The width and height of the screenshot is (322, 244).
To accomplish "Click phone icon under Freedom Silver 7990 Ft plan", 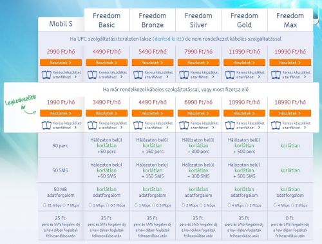I will pos(184,75).
